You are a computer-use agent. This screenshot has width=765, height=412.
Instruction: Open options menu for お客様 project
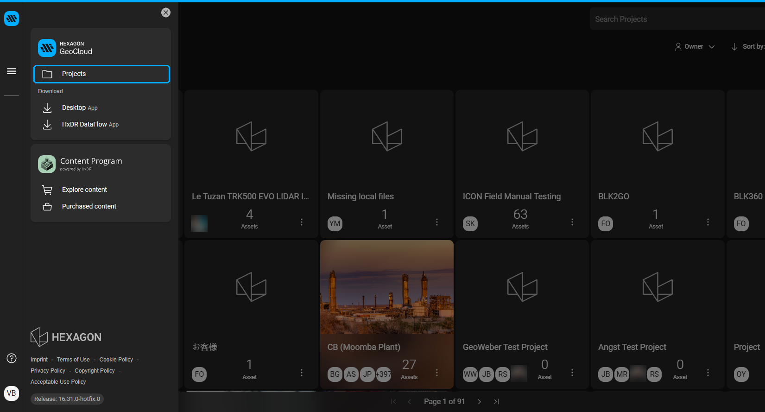pos(302,373)
